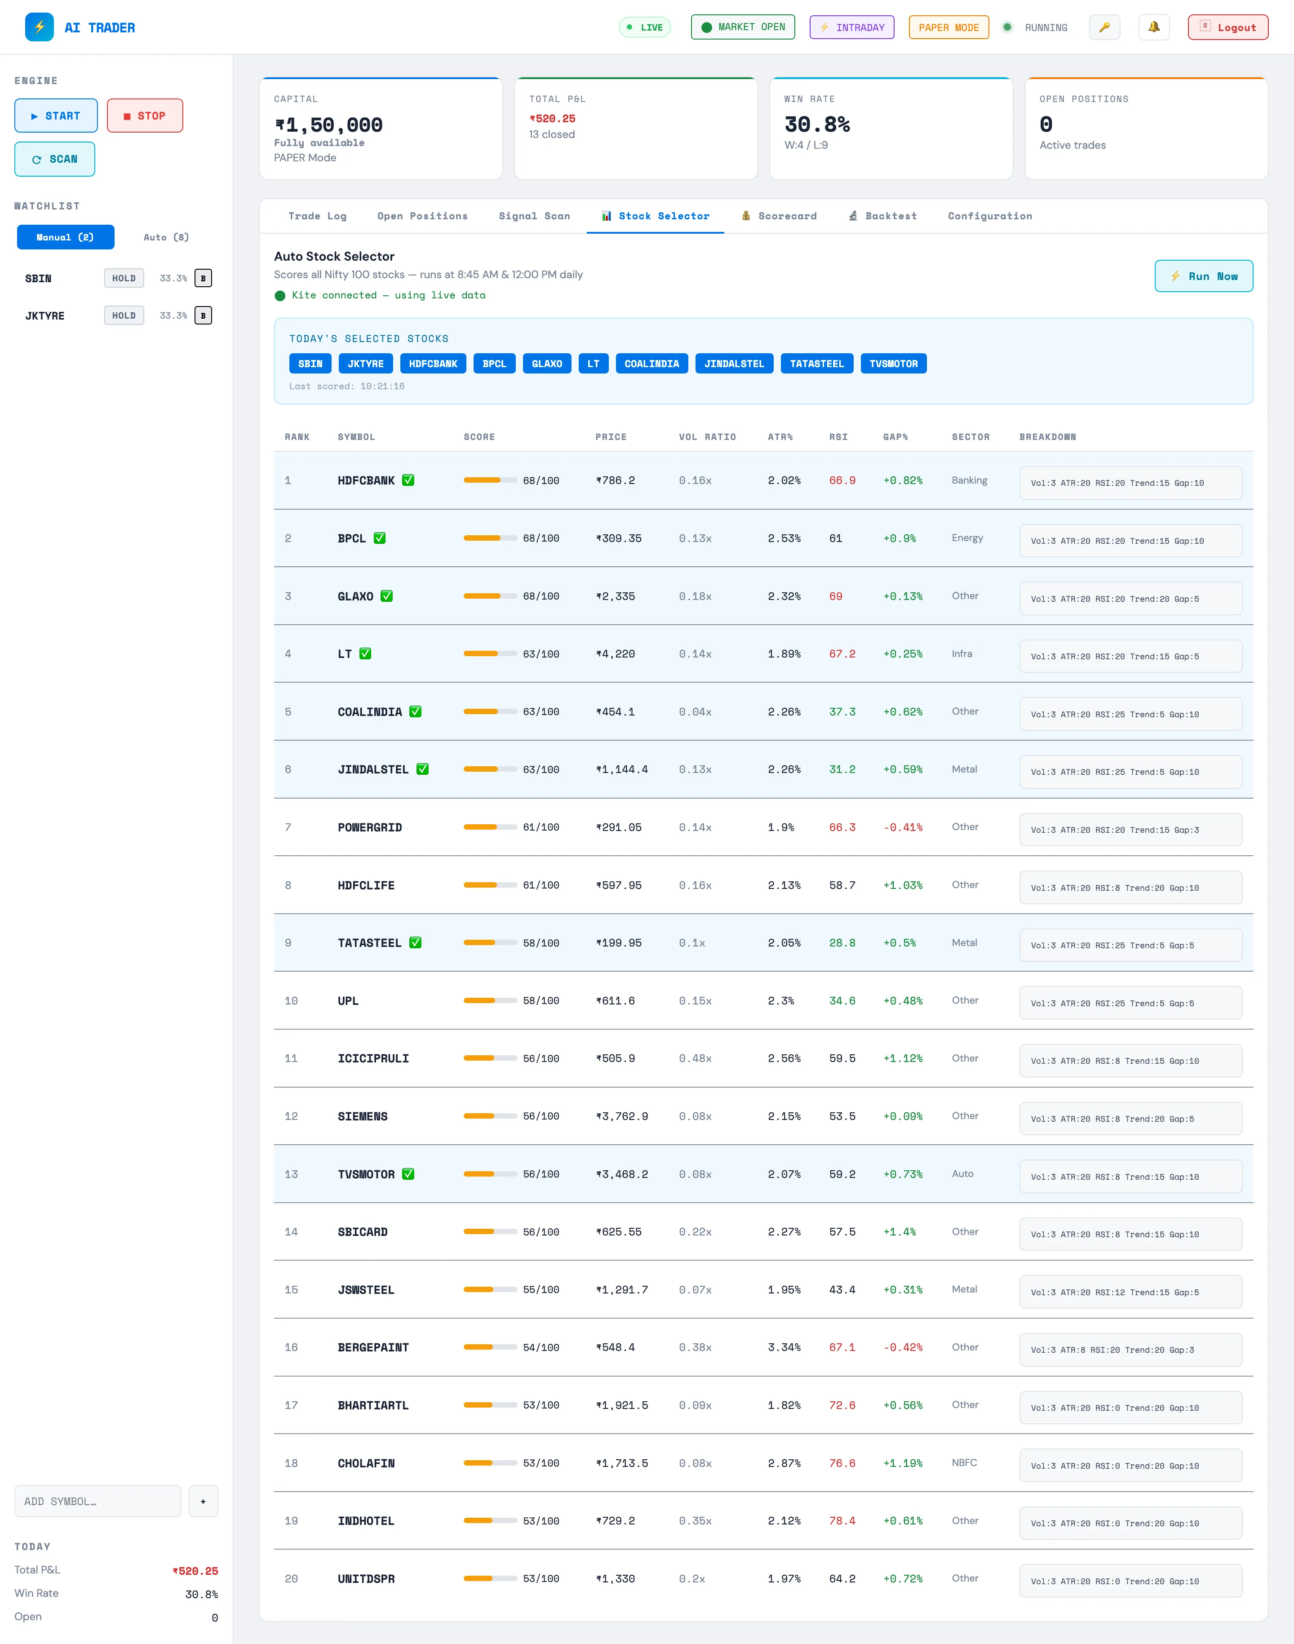Focus the Add Symbol input field
This screenshot has height=1644, width=1294.
[98, 1501]
